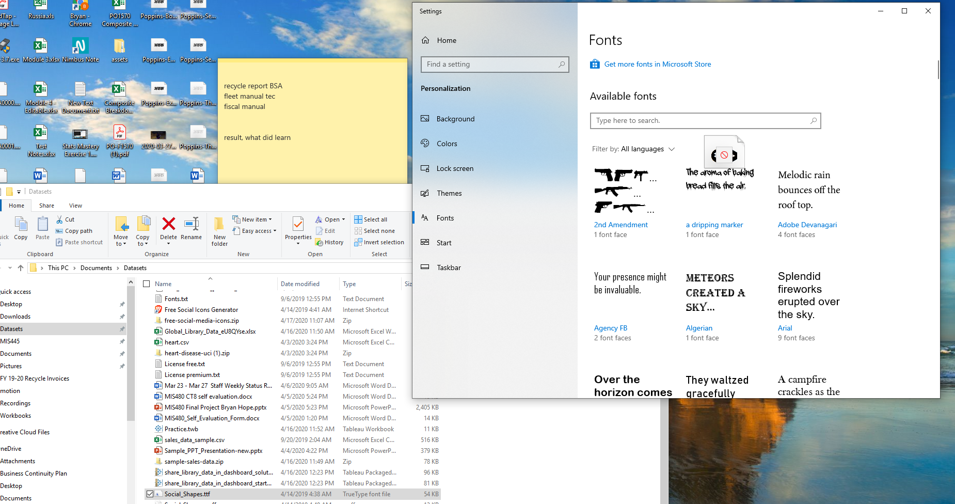Select the Russia.xls desktop icon

(41, 10)
